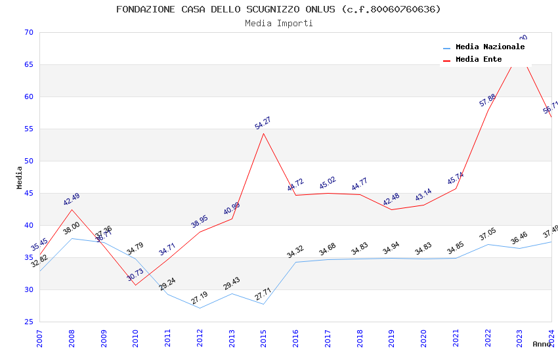Select year 2011 on the x-axis
This screenshot has height=361, width=558.
click(x=167, y=338)
